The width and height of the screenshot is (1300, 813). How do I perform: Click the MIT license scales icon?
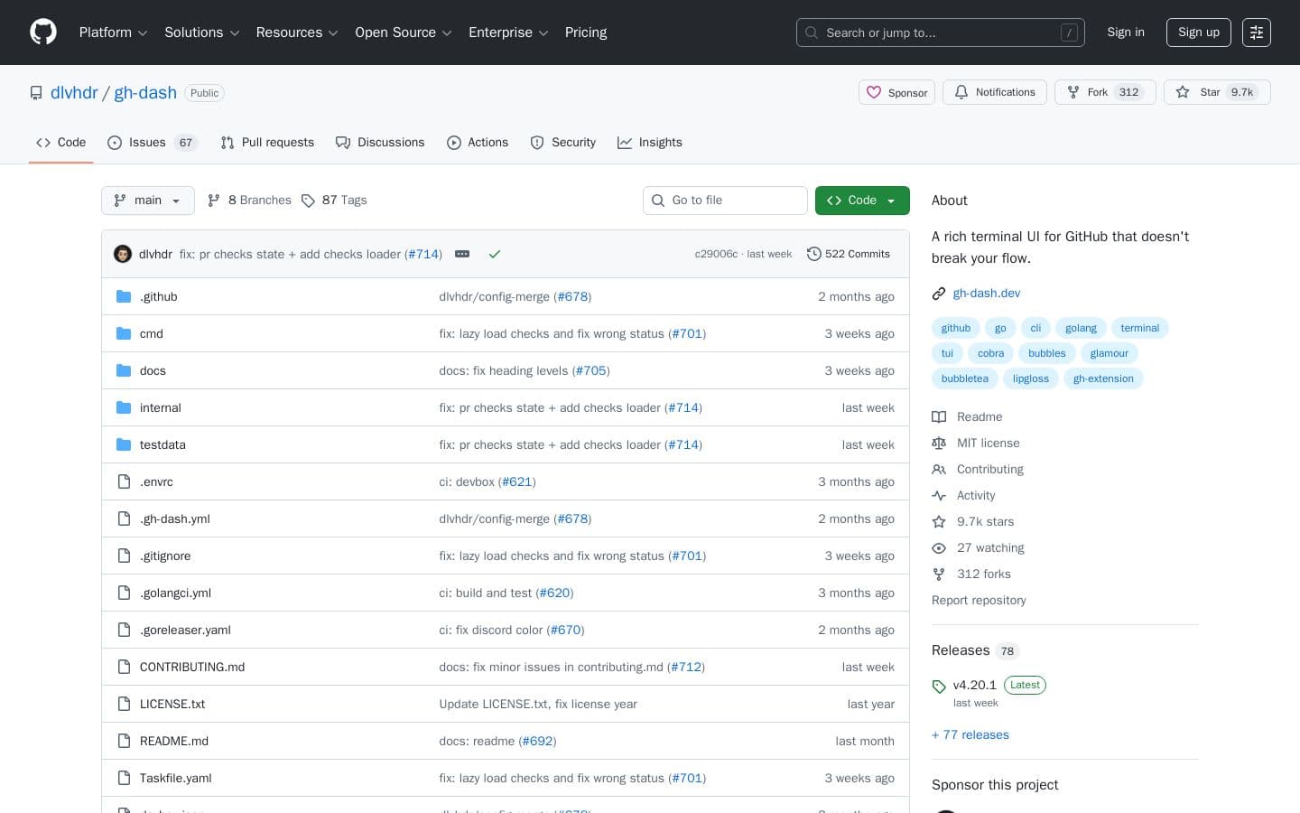point(939,443)
